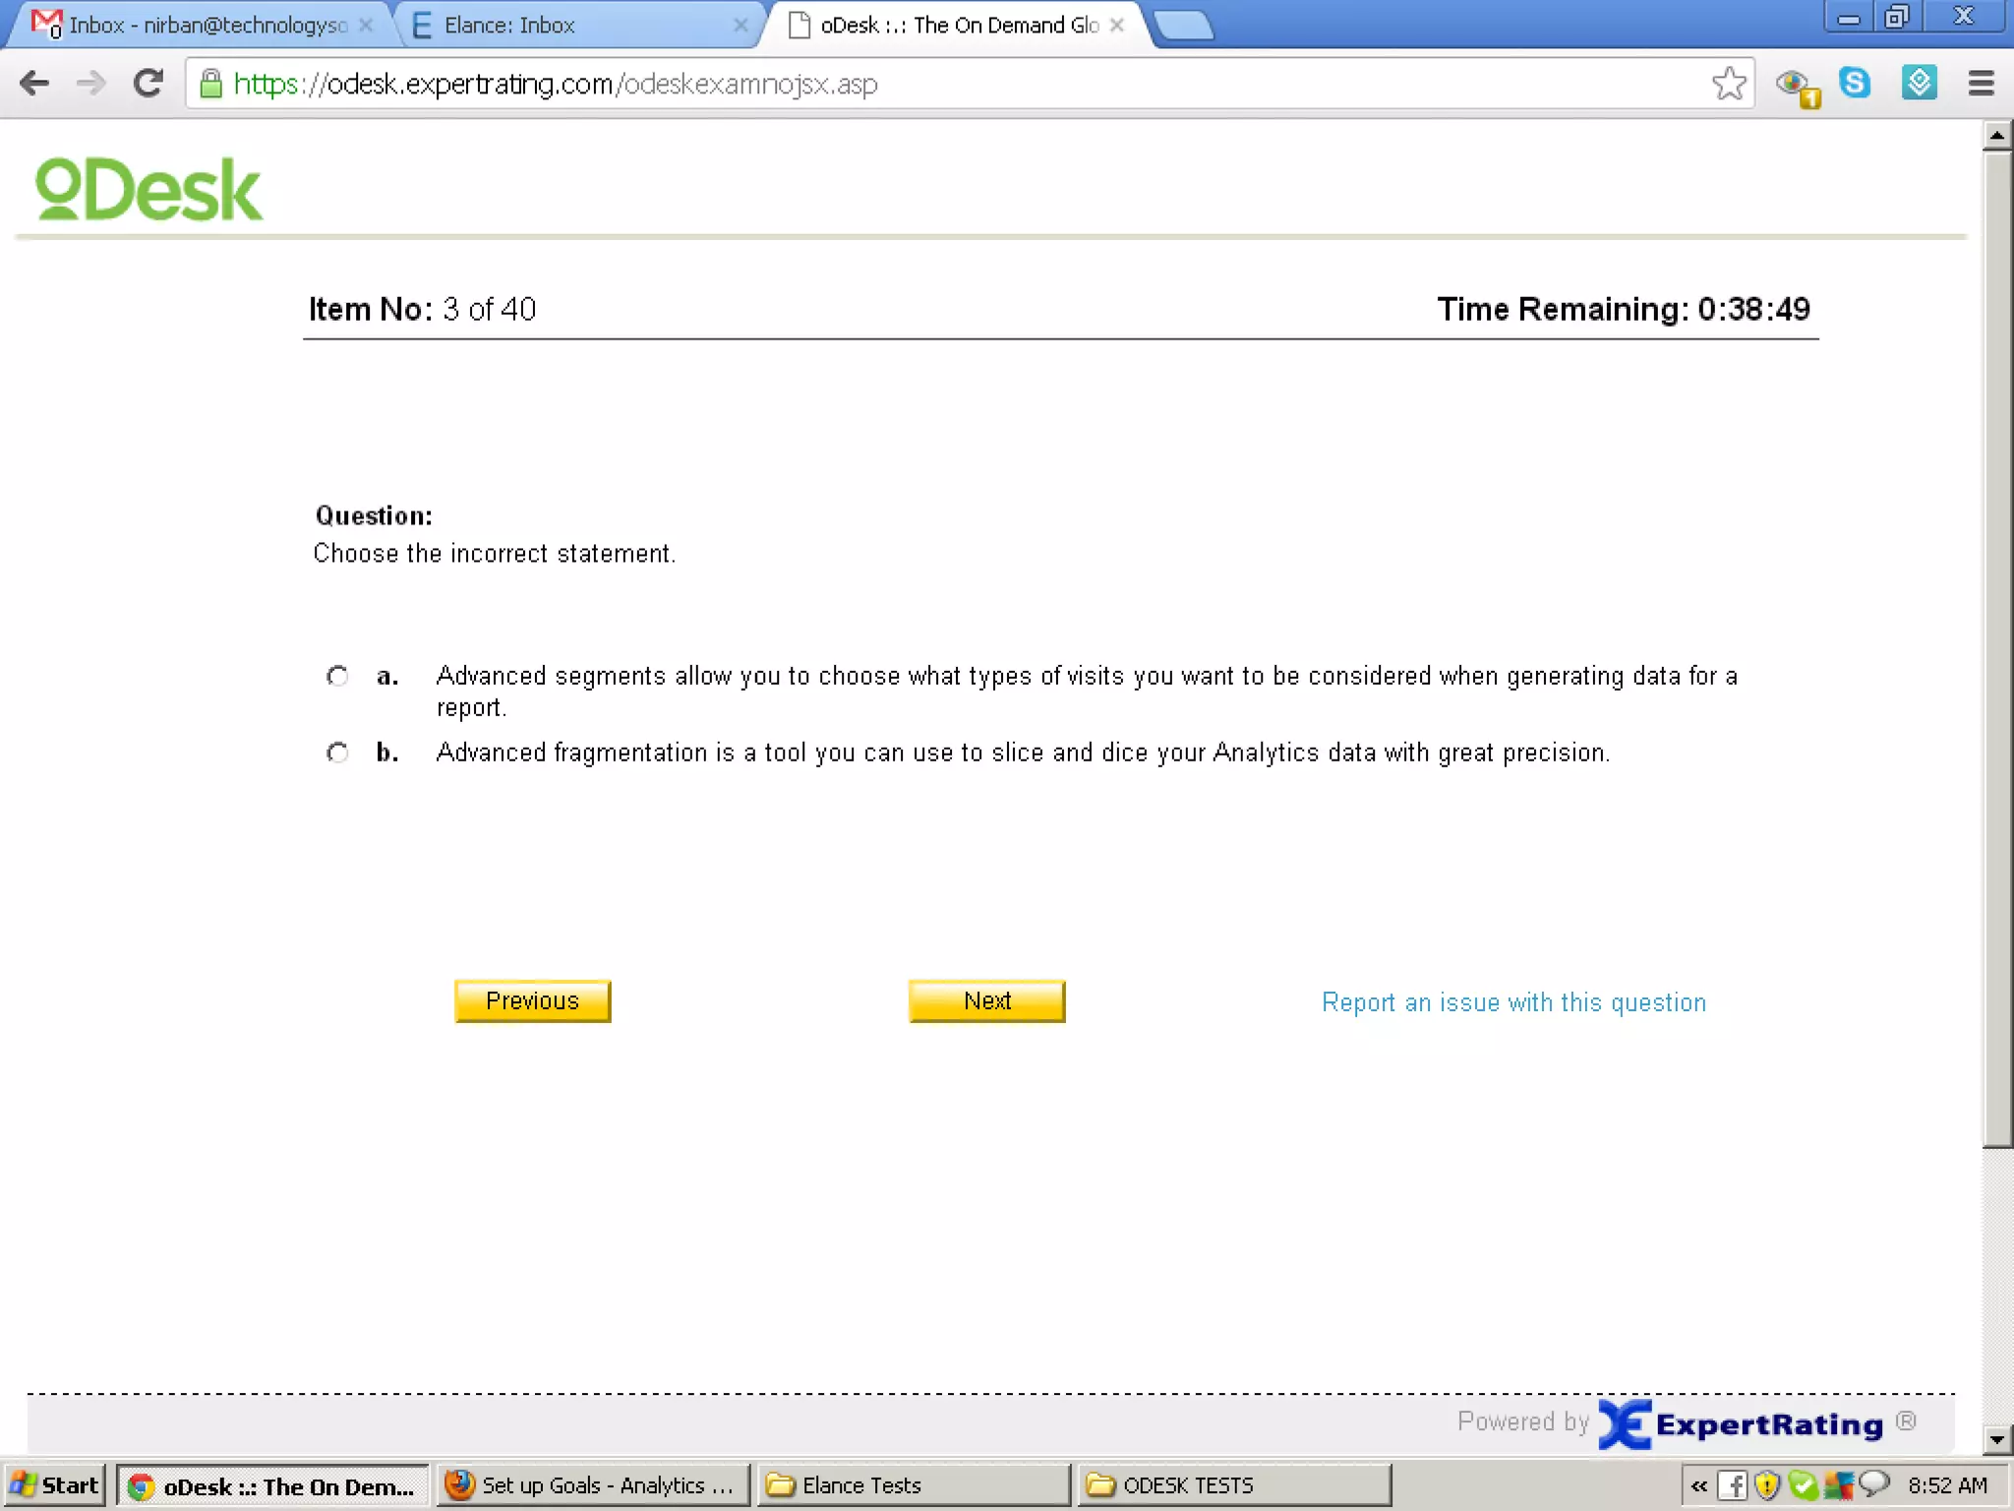Click the Previous button
This screenshot has height=1511, width=2014.
pos(532,1000)
